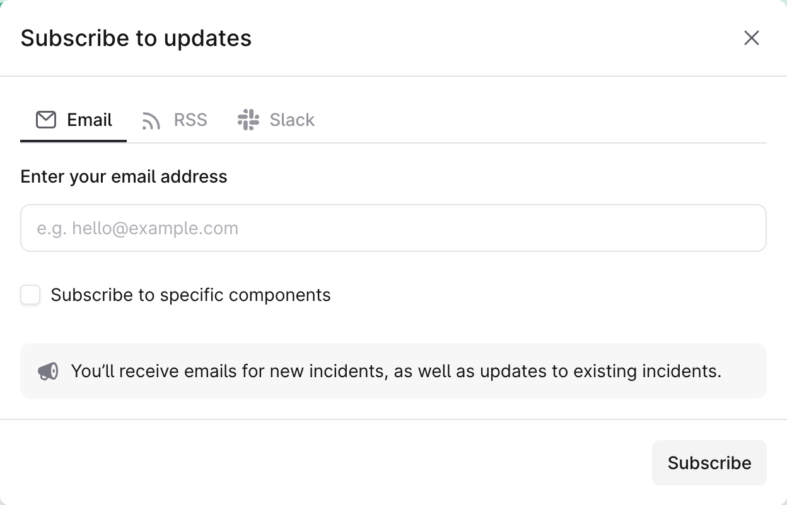Viewport: 787px width, 505px height.
Task: Click the megaphone icon in the notice
Action: [x=48, y=372]
